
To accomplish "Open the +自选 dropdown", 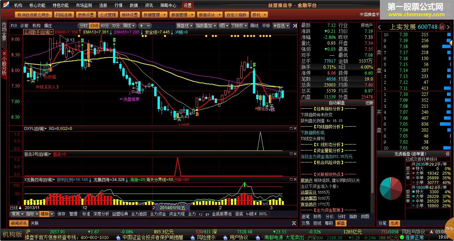I will (281, 26).
